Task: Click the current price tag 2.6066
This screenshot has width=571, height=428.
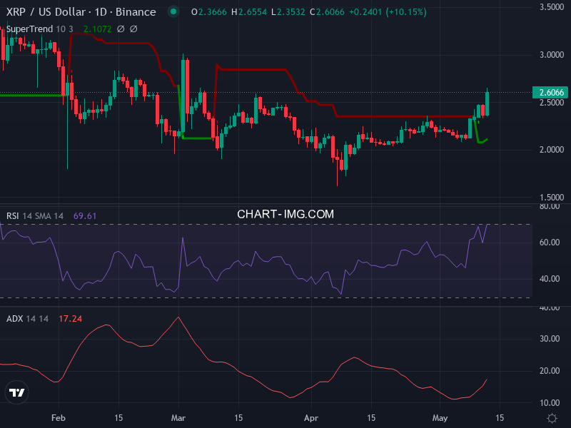Action: click(x=550, y=93)
